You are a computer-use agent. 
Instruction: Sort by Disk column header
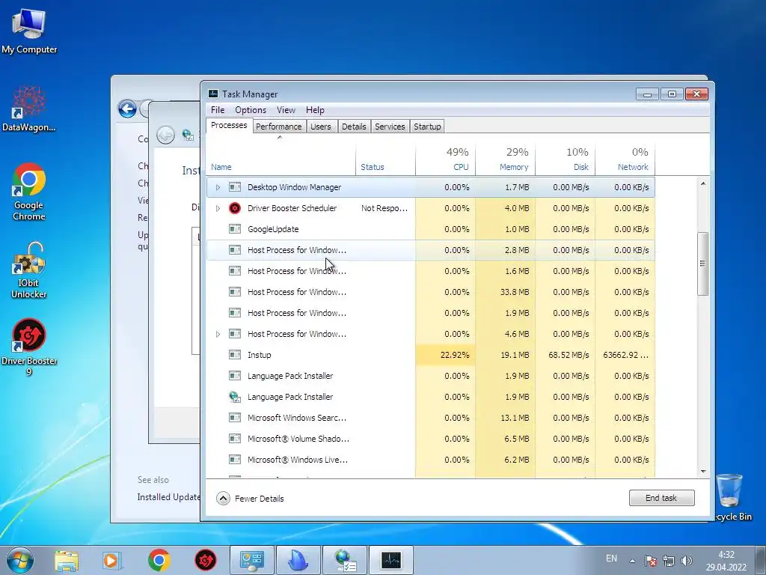tap(566, 159)
